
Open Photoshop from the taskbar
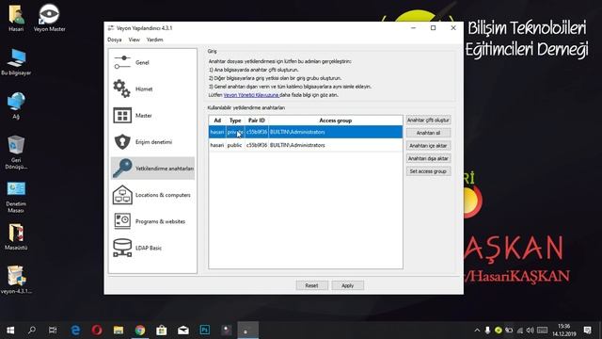click(x=205, y=331)
